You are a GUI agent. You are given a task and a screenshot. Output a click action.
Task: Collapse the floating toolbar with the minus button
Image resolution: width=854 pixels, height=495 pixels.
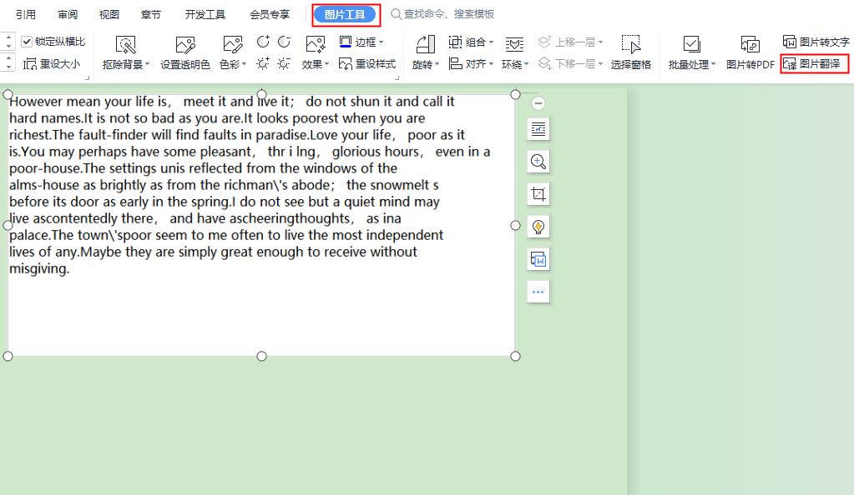click(538, 103)
